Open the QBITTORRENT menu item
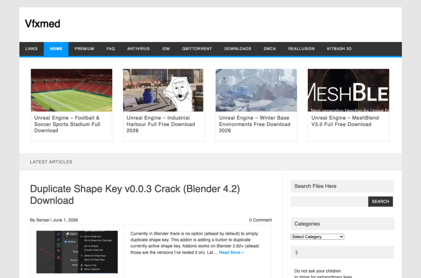Image resolution: width=421 pixels, height=278 pixels. pyautogui.click(x=197, y=49)
